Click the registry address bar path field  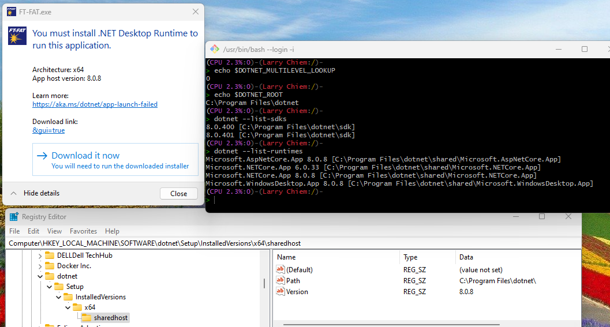coord(294,243)
